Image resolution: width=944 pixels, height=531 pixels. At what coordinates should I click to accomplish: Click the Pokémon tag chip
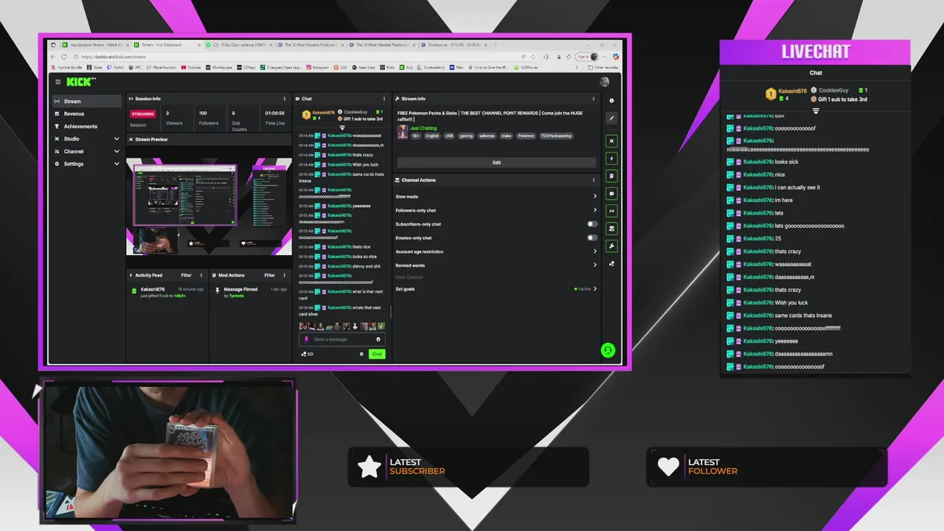[526, 136]
